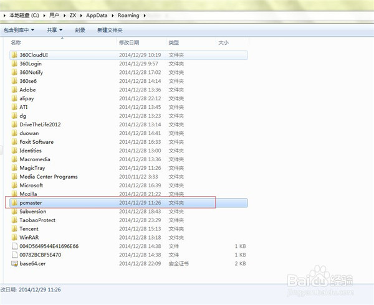The width and height of the screenshot is (374, 305).
Task: Select the pcmaster folder icon
Action: click(x=14, y=203)
